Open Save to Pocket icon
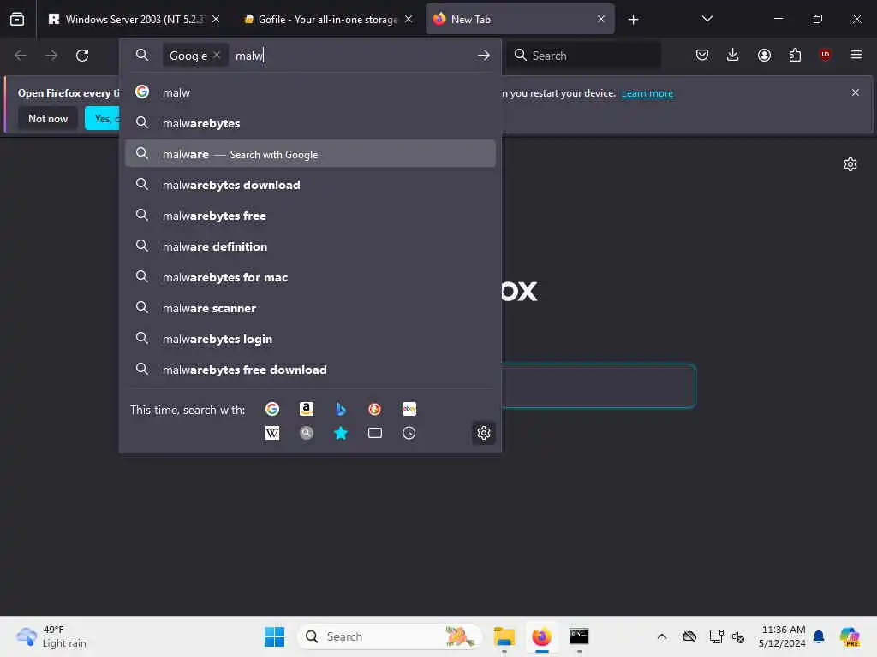 pyautogui.click(x=702, y=55)
